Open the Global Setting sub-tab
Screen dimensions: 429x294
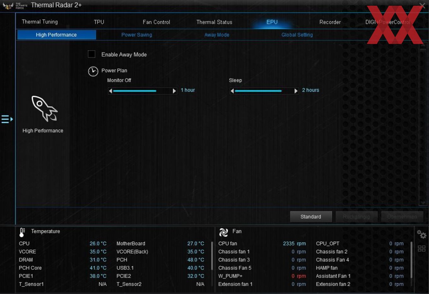297,35
